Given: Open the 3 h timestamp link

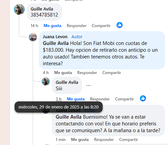Looking at the screenshot, I should 59,99.
